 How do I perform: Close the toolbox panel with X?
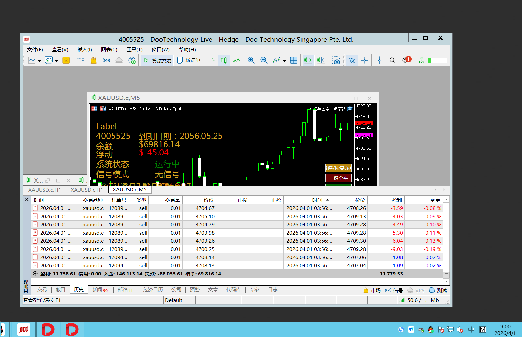pyautogui.click(x=27, y=199)
